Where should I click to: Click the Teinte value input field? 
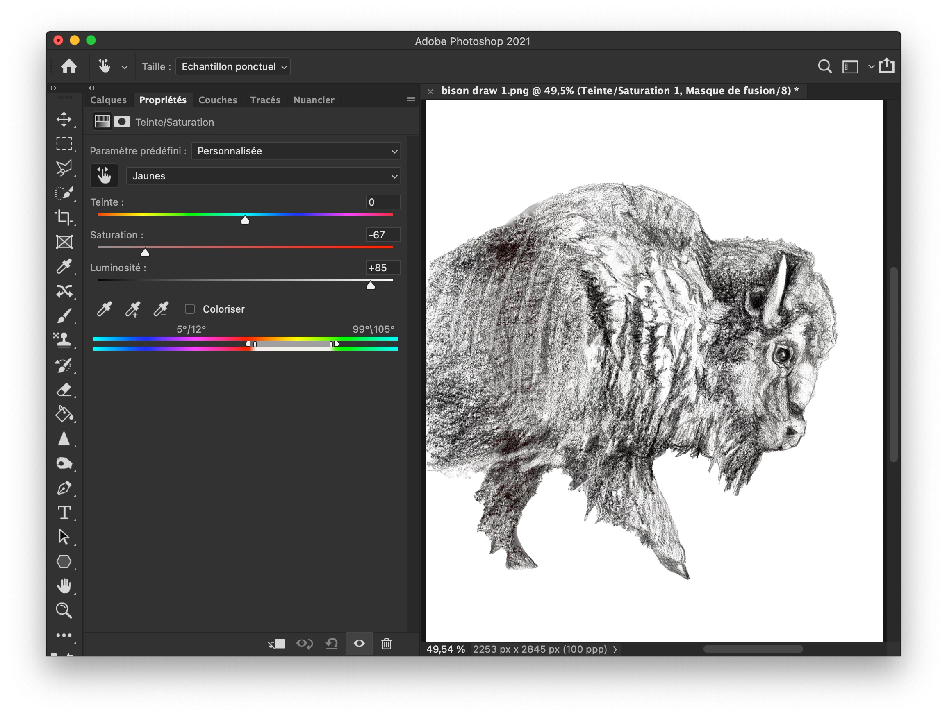pyautogui.click(x=383, y=202)
